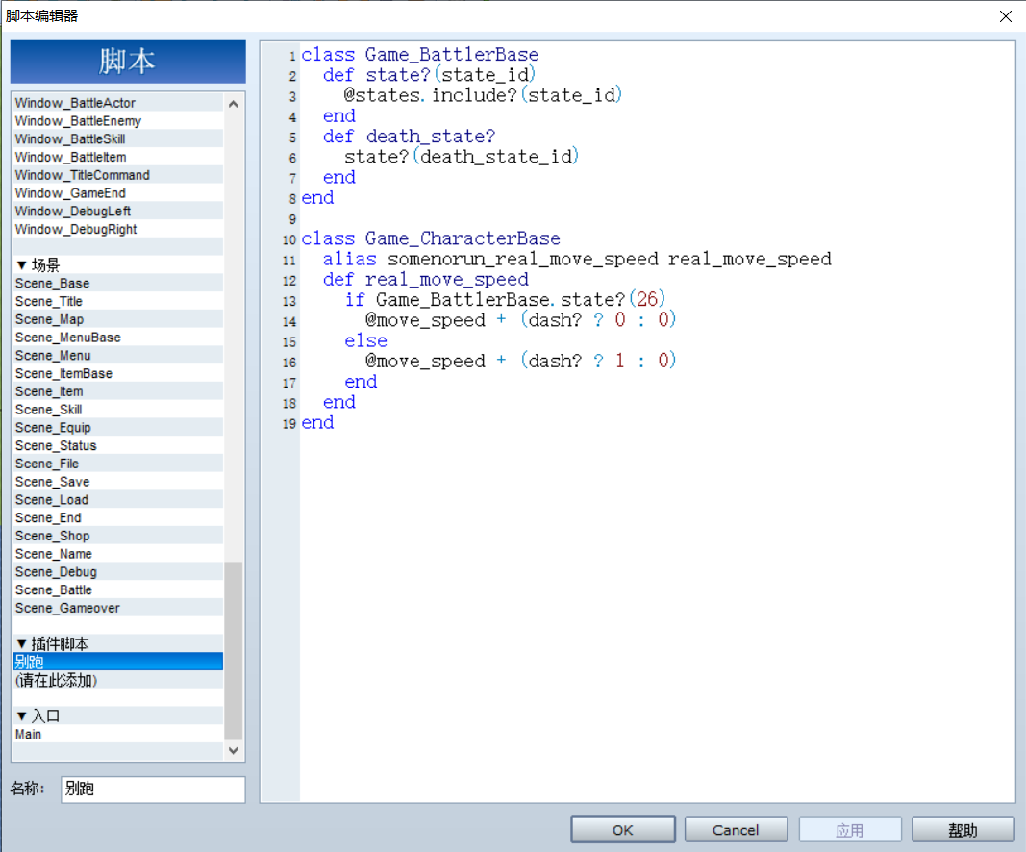1026x852 pixels.
Task: Select the Scene_Skill script
Action: (117, 409)
